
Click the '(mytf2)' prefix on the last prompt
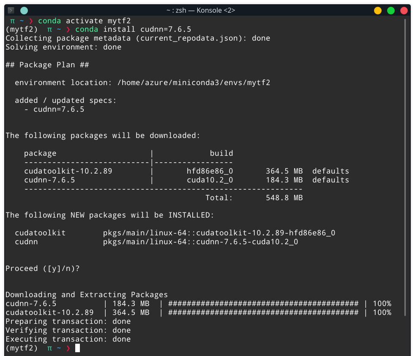(22, 348)
